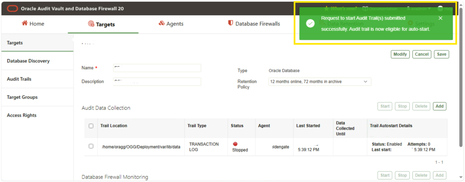Viewport: 465px width, 182px height.
Task: Open the Home tab
Action: [x=33, y=24]
